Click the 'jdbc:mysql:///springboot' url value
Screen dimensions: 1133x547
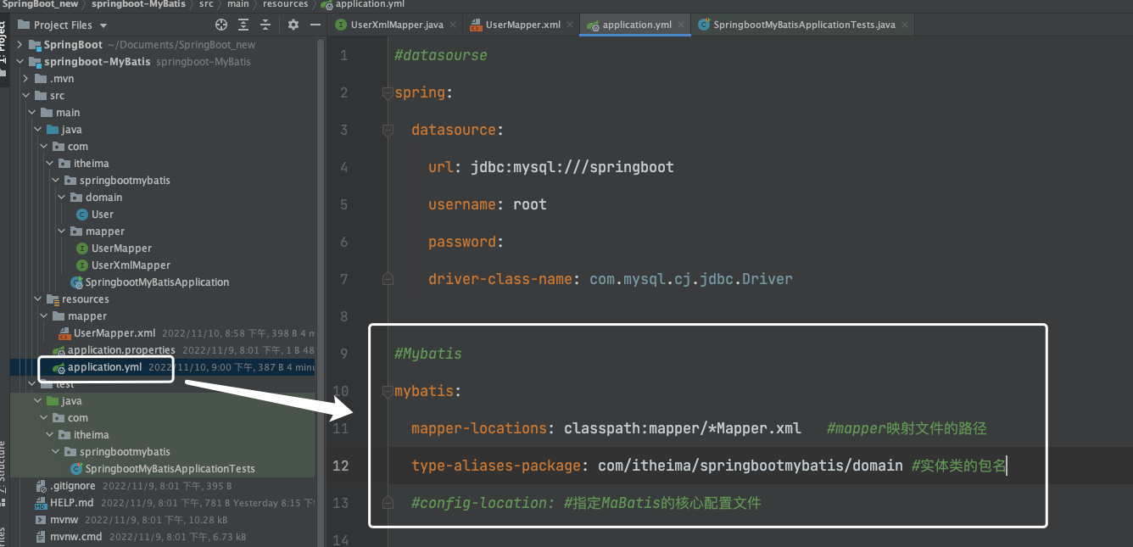coord(572,167)
